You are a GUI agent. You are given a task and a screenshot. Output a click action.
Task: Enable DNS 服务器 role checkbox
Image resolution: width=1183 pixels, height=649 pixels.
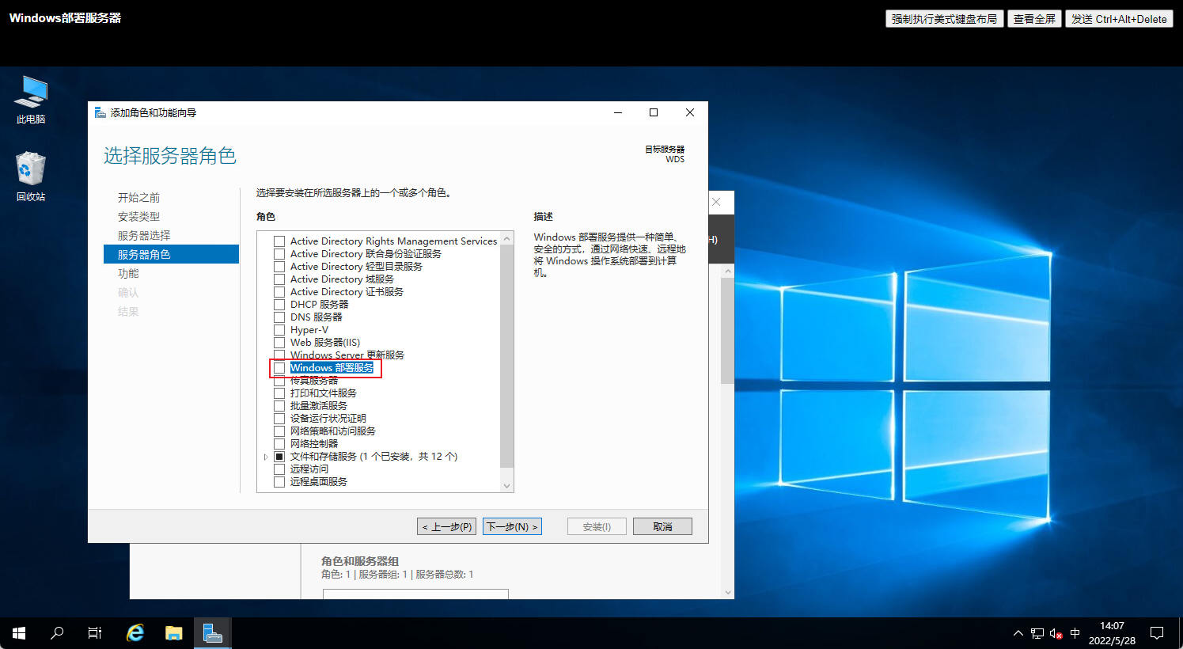279,317
